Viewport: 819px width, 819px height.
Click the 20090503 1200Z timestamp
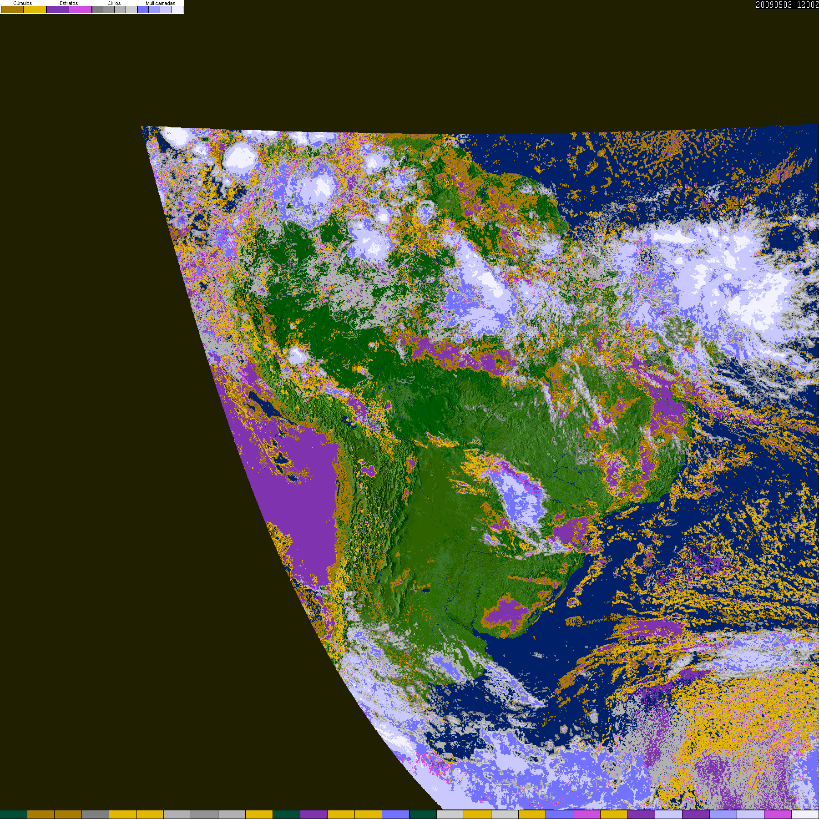point(787,5)
